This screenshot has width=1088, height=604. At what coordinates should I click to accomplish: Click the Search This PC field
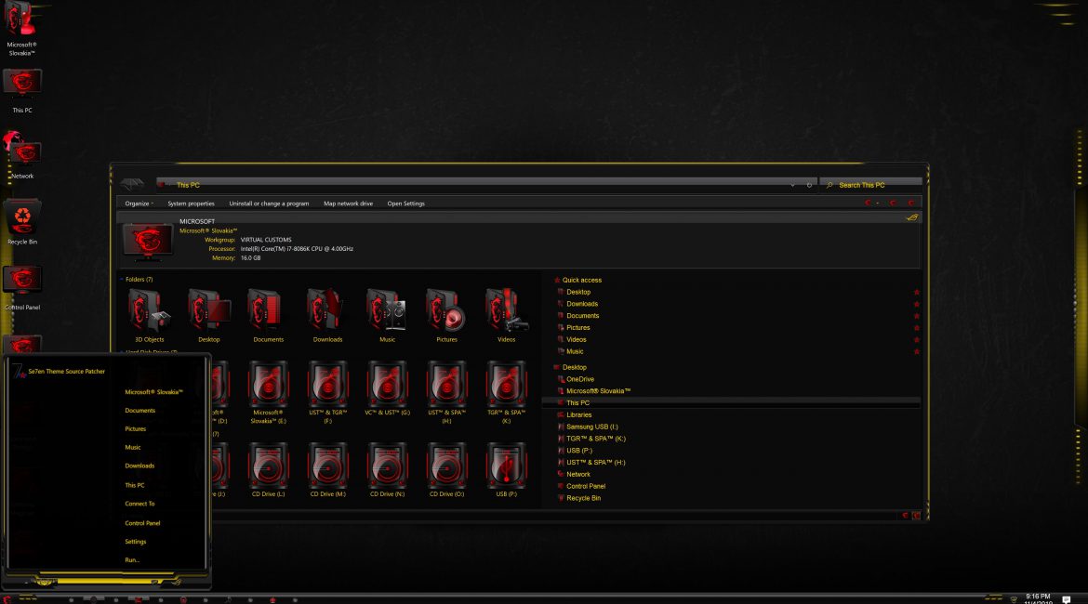871,185
